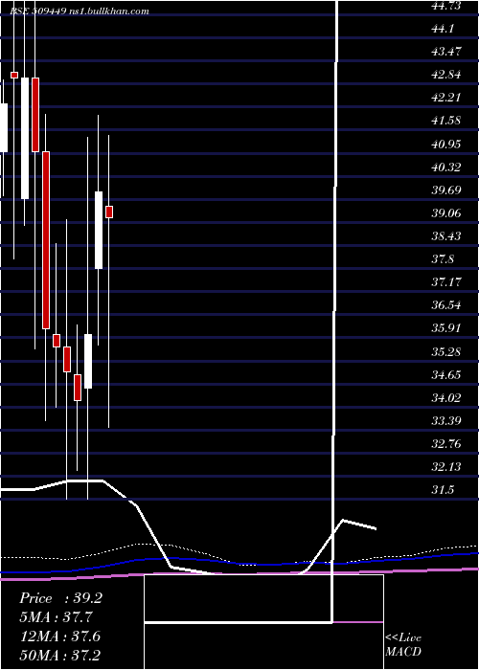Click the 33.39 price axis label
The width and height of the screenshot is (479, 670).
446,421
